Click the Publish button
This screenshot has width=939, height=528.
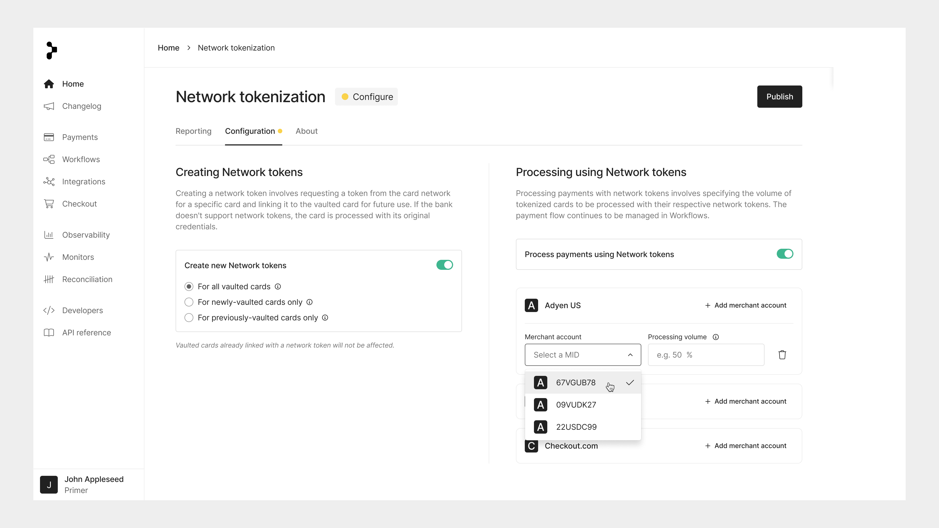coord(779,97)
